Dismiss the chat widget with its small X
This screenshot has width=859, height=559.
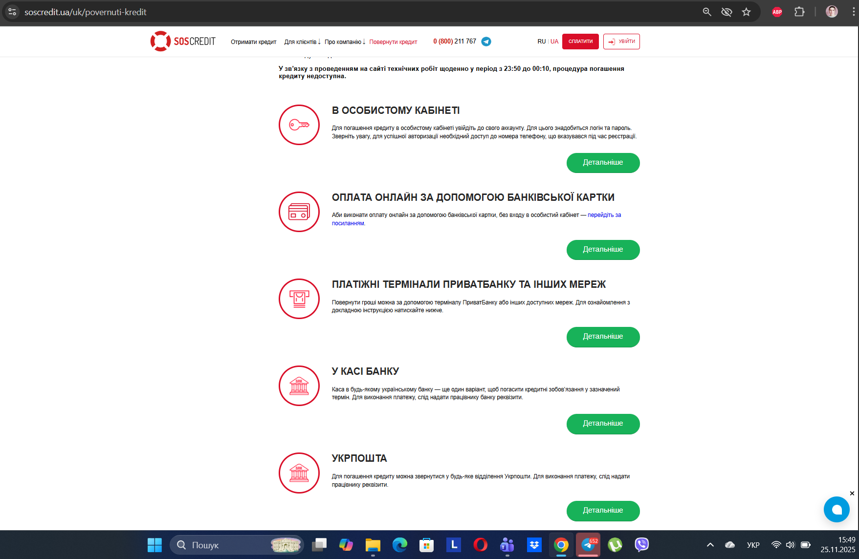(x=852, y=494)
